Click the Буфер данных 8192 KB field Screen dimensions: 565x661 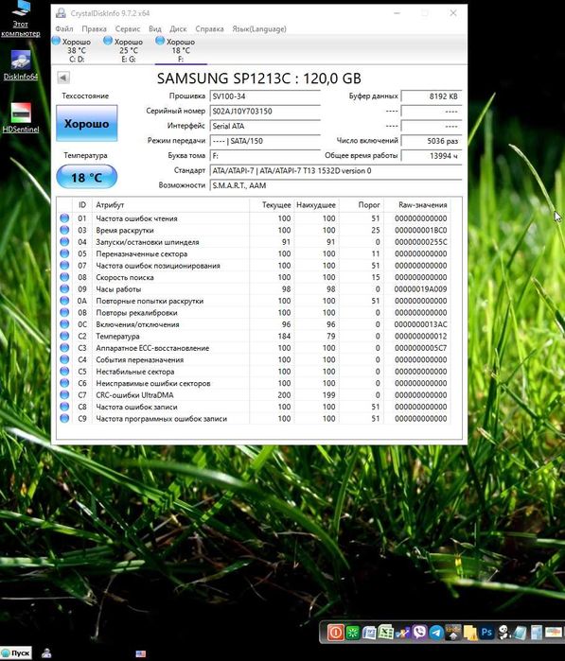coord(432,96)
